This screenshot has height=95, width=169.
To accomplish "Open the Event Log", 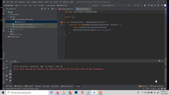I will click(143, 86).
